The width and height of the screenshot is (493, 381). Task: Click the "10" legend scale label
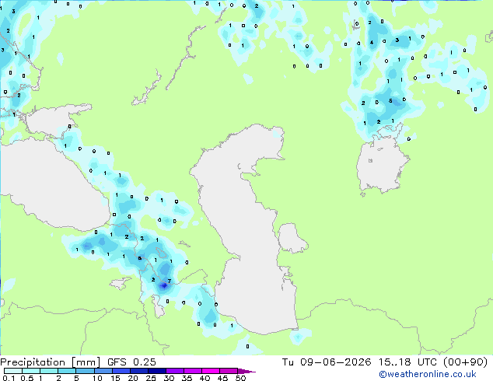click(97, 378)
